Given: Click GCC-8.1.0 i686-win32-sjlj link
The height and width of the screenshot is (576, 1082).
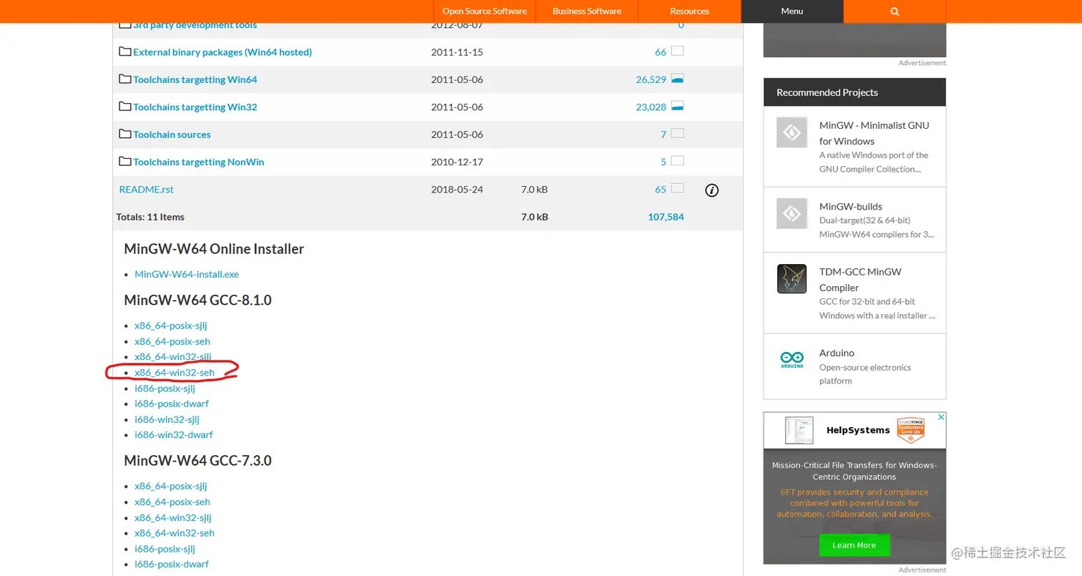Looking at the screenshot, I should (167, 419).
